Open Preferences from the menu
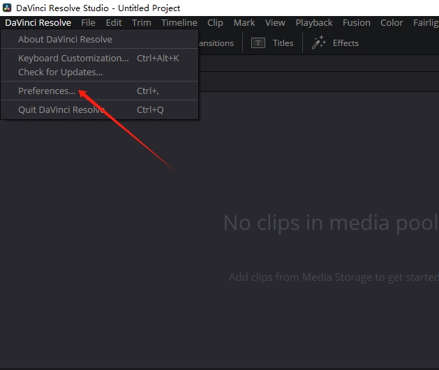The height and width of the screenshot is (370, 439). pos(99,91)
